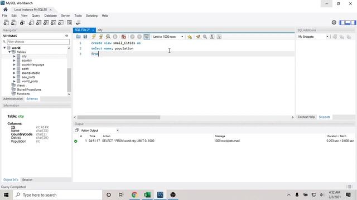Image resolution: width=357 pixels, height=200 pixels.
Task: Open Chrome from the taskbar
Action: point(134,195)
